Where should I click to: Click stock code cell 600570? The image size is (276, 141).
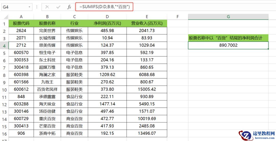[21, 53]
